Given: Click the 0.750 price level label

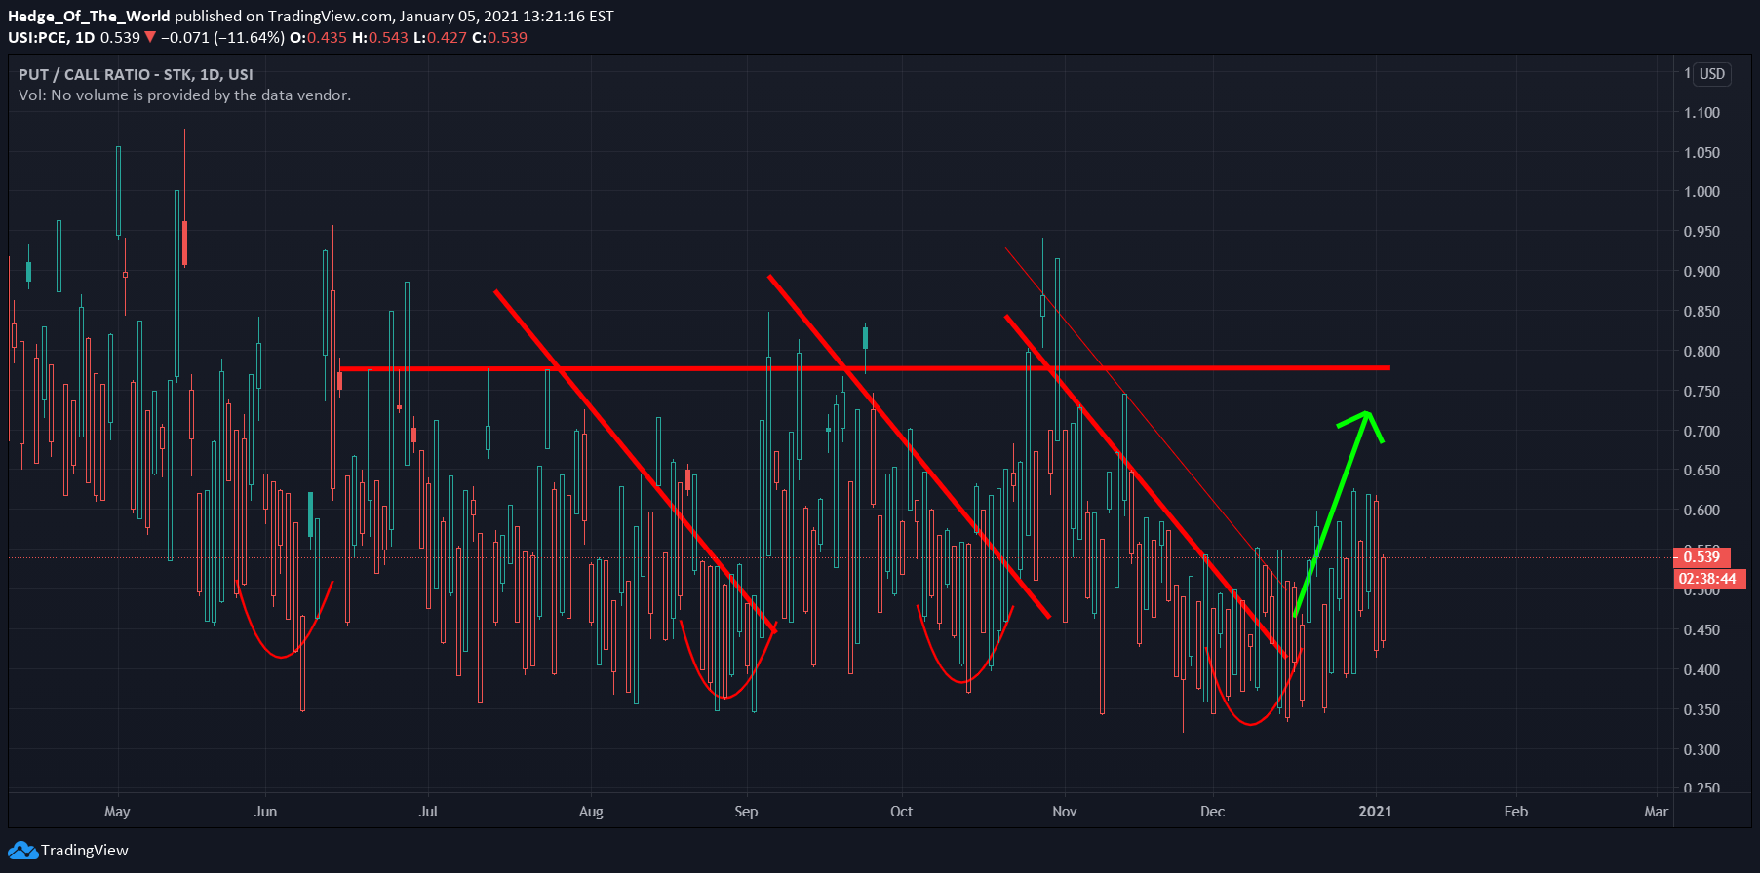Looking at the screenshot, I should click(1701, 392).
